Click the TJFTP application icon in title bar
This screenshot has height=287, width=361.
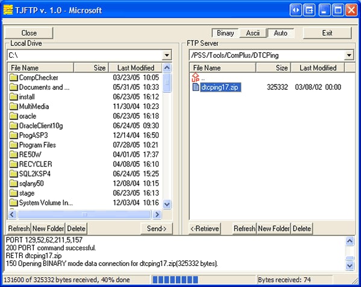[x=8, y=10]
